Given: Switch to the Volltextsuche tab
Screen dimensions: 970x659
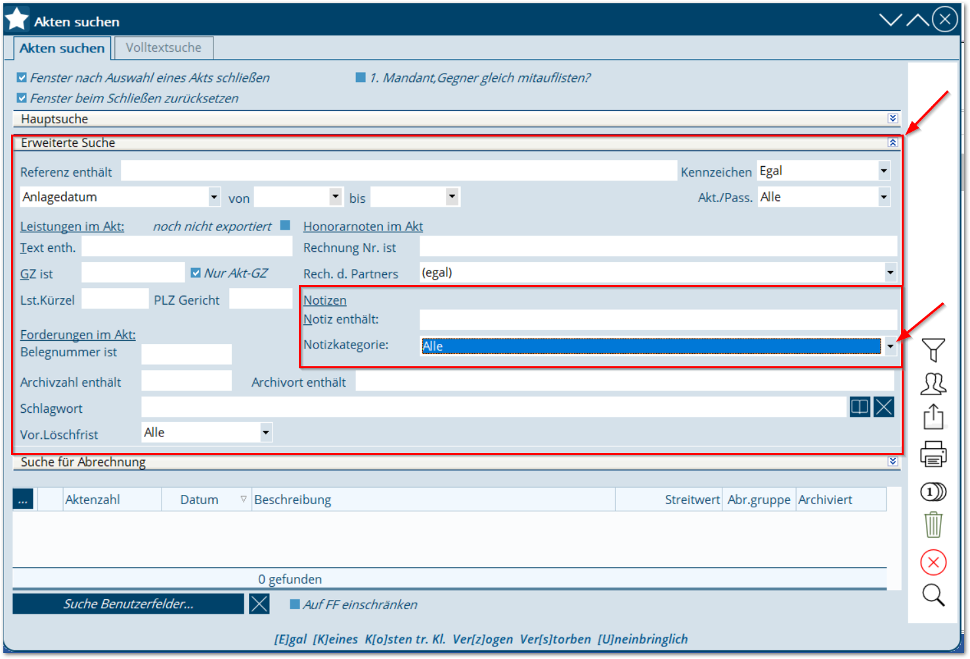Looking at the screenshot, I should click(x=164, y=48).
